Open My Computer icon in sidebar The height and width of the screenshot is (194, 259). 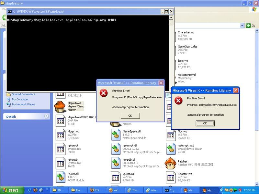coord(8,100)
